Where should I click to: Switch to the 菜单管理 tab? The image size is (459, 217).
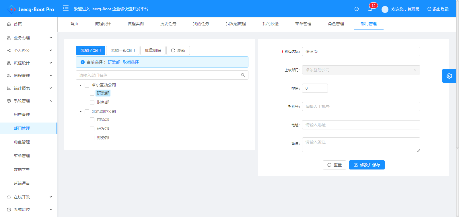(303, 24)
